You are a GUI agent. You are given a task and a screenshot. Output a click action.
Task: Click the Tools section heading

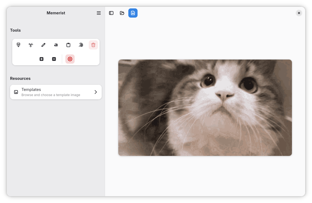point(15,30)
